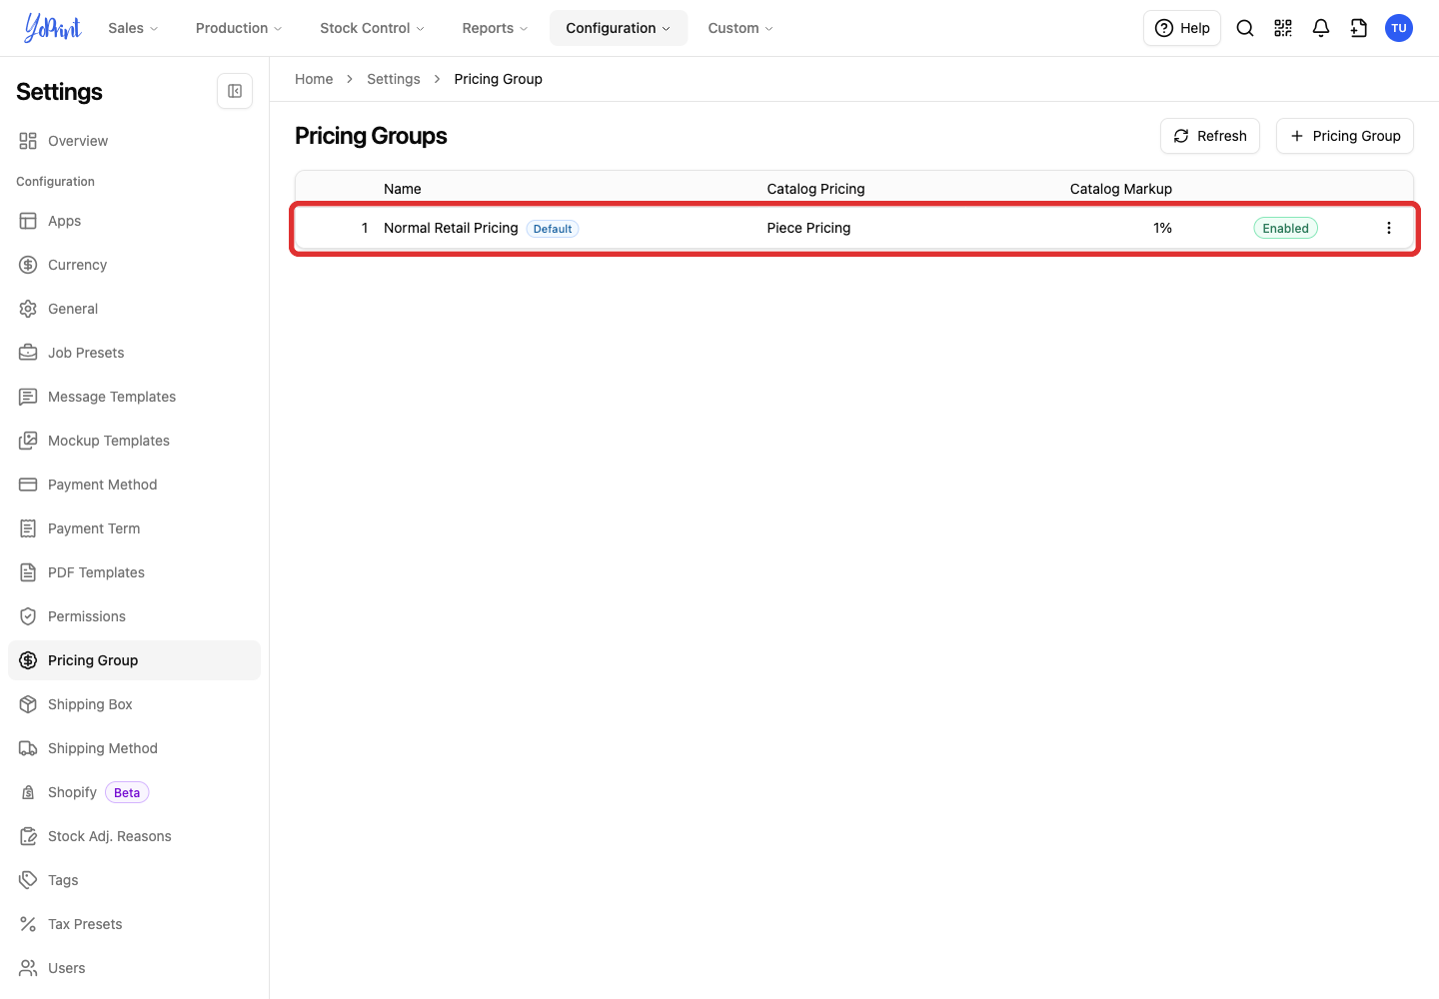Open Stock Control dropdown
The image size is (1439, 999).
[372, 28]
